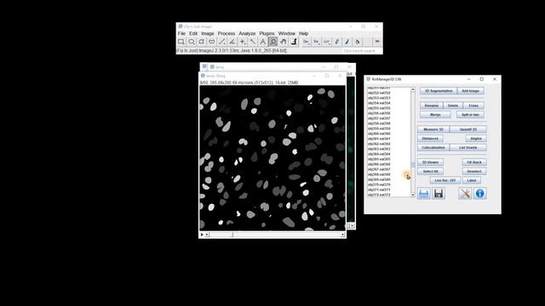Screen dimensions: 545x306
Task: Click the Erase button
Action: (x=473, y=105)
